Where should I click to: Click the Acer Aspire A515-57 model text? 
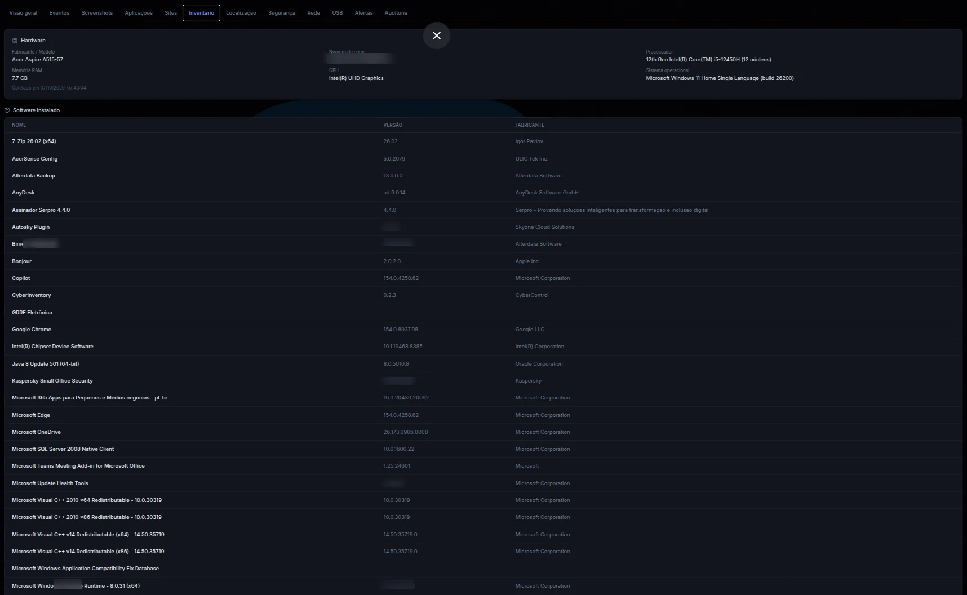[x=37, y=60]
